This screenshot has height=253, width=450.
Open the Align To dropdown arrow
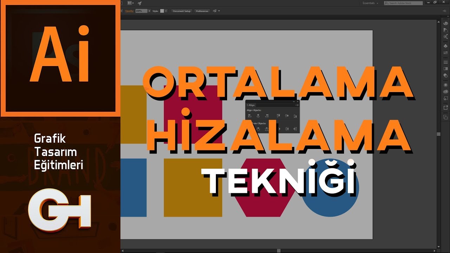pos(219,11)
